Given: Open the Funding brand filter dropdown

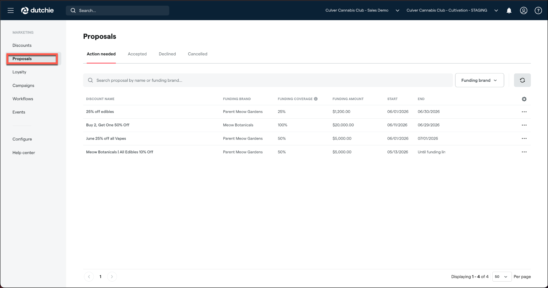Looking at the screenshot, I should pos(479,80).
